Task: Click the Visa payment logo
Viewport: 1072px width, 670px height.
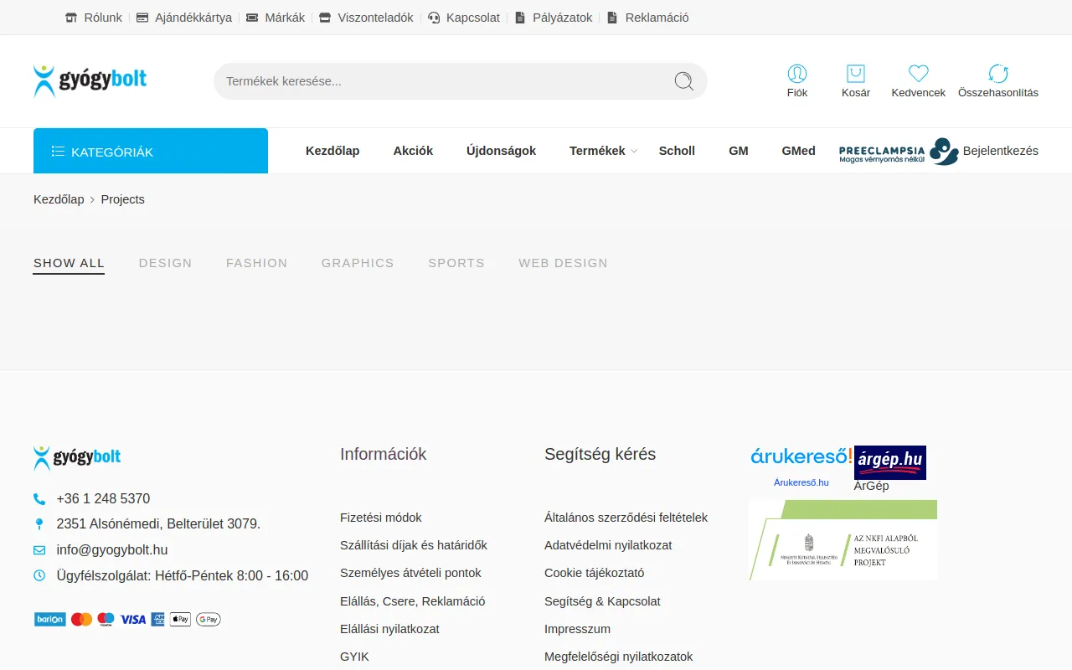Action: coord(133,620)
